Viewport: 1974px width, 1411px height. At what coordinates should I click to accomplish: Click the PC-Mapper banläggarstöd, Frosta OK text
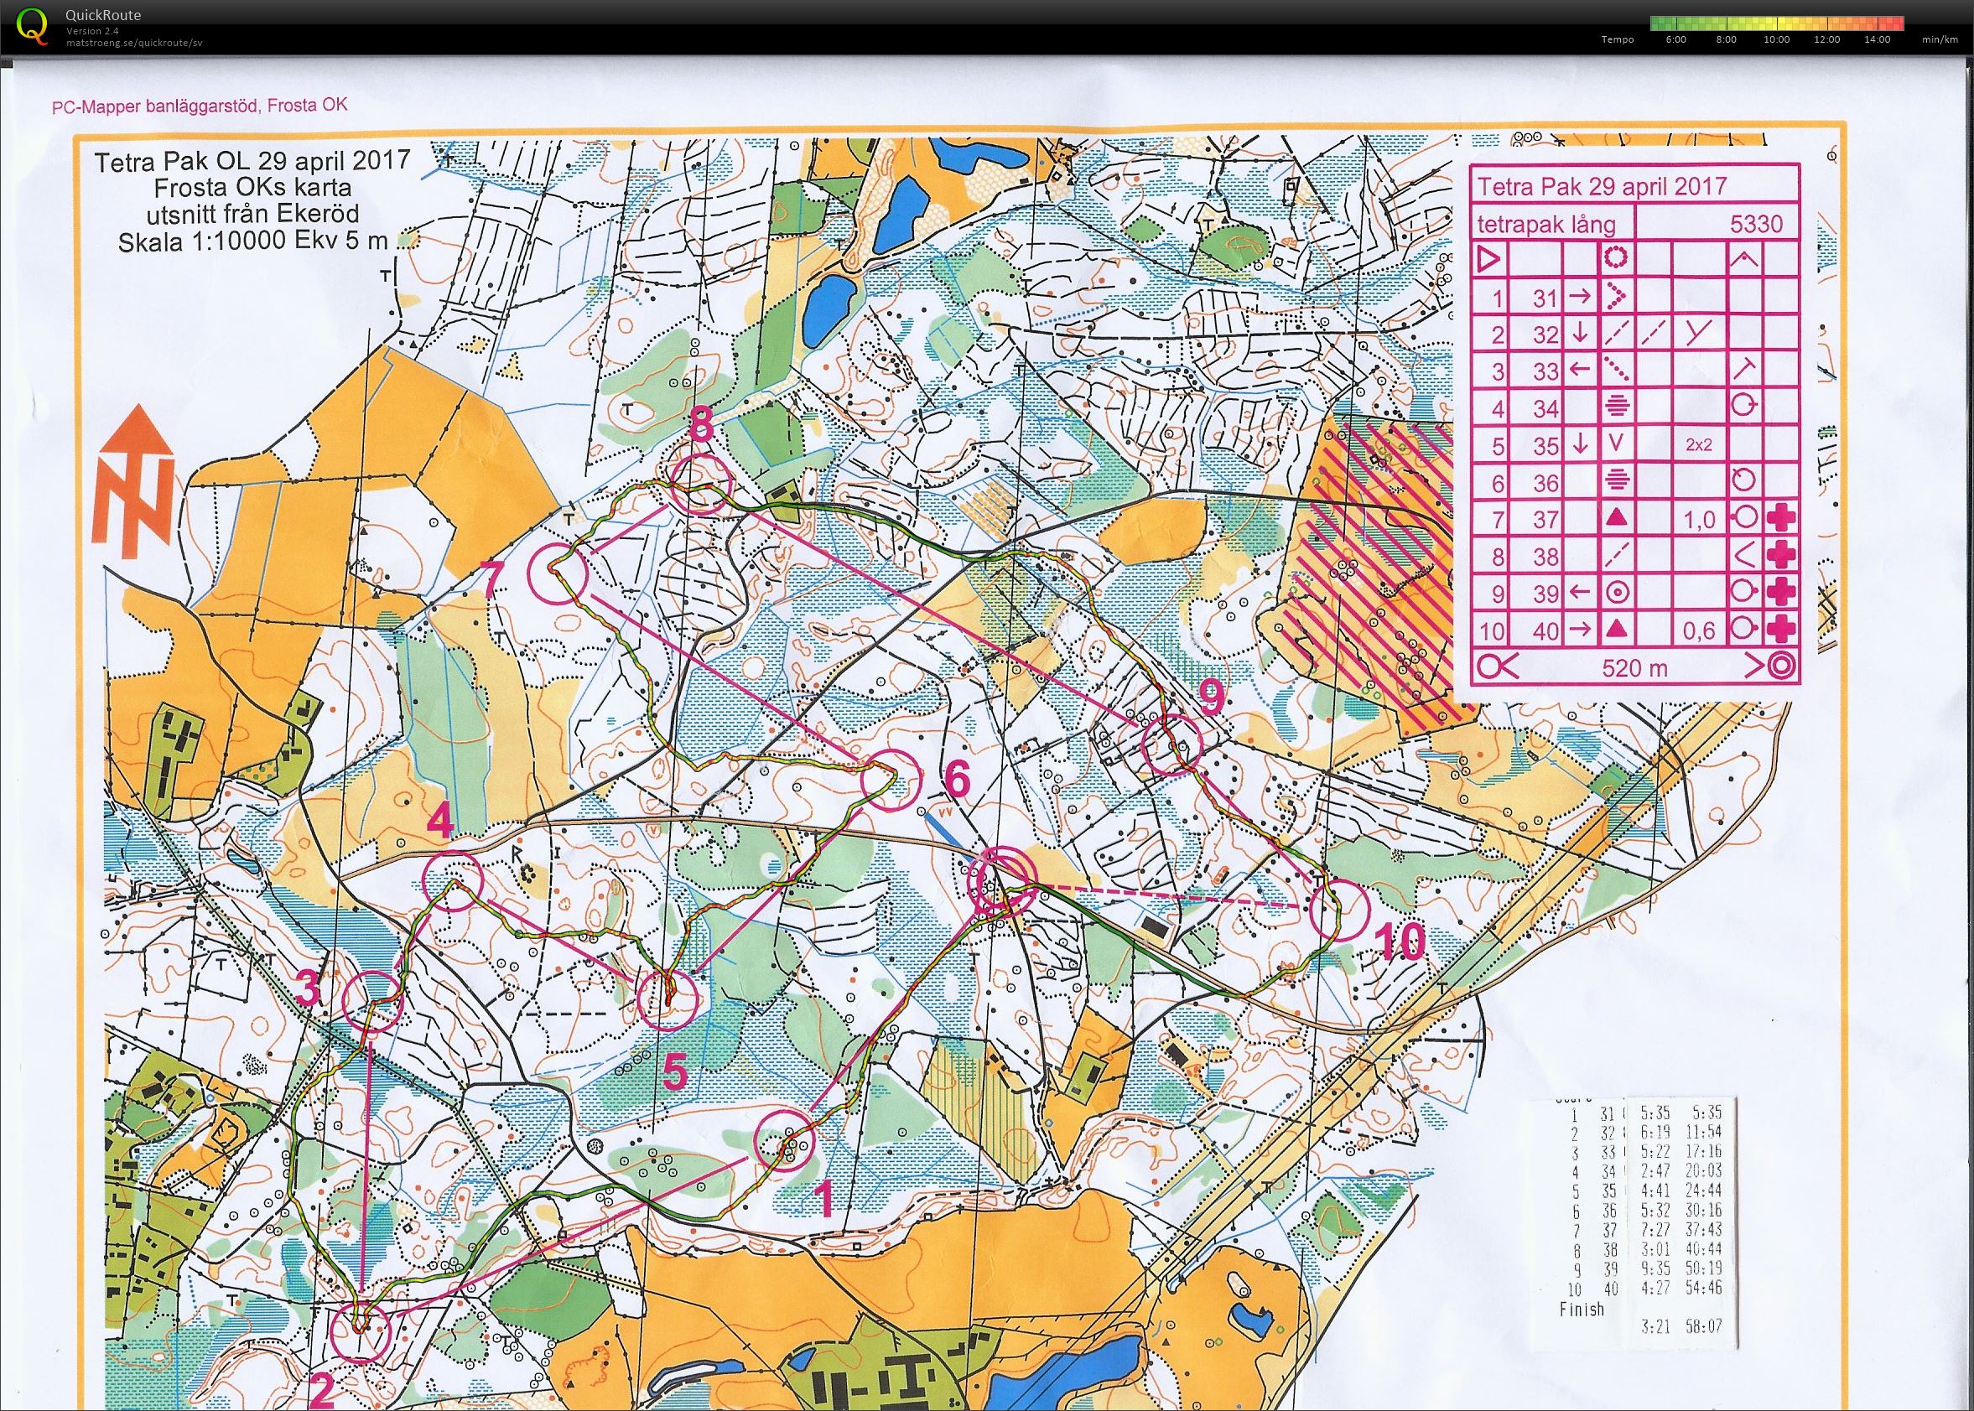click(x=199, y=106)
